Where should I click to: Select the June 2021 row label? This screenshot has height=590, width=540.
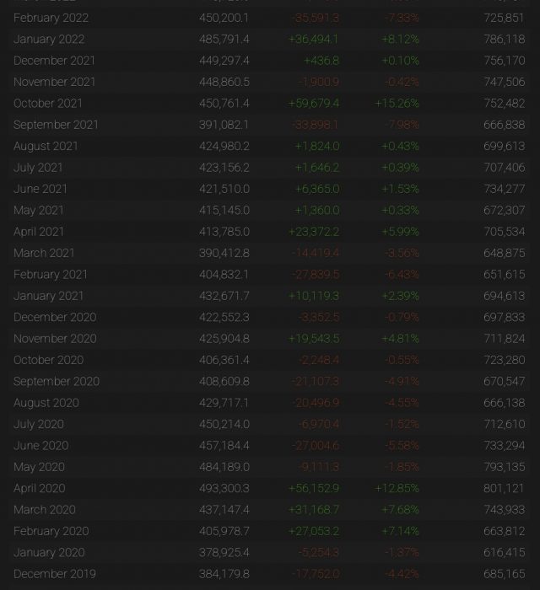pos(40,189)
